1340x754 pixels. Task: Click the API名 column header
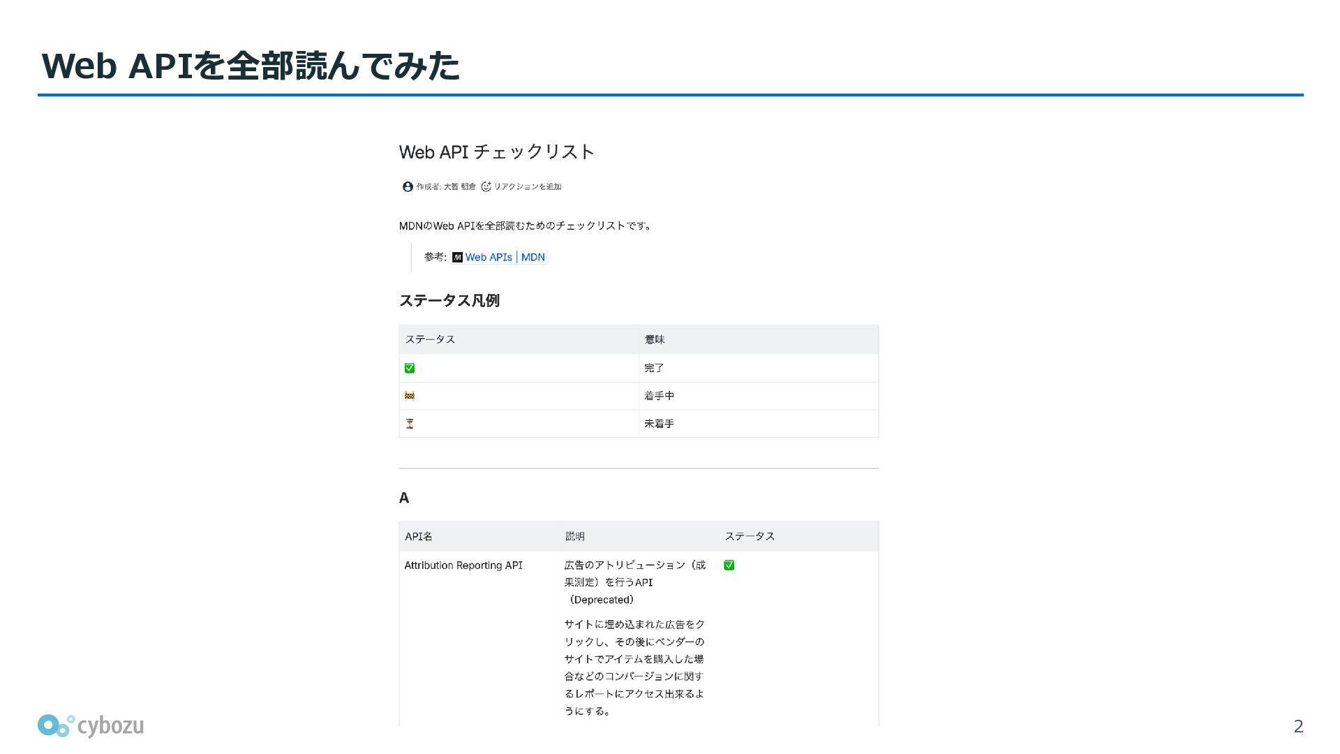419,536
